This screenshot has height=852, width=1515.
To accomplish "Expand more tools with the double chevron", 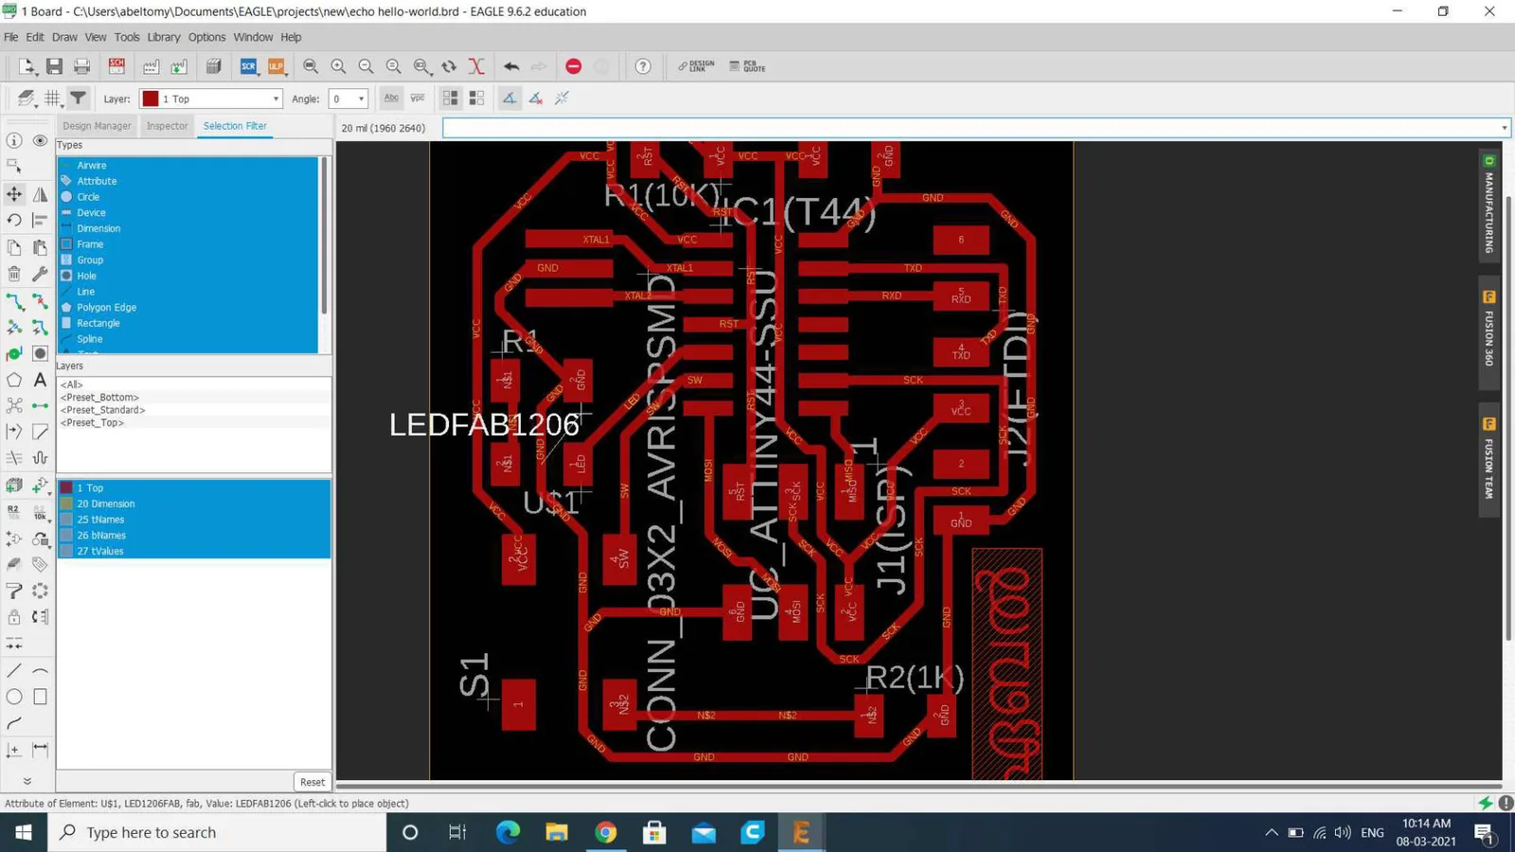I will click(x=27, y=781).
